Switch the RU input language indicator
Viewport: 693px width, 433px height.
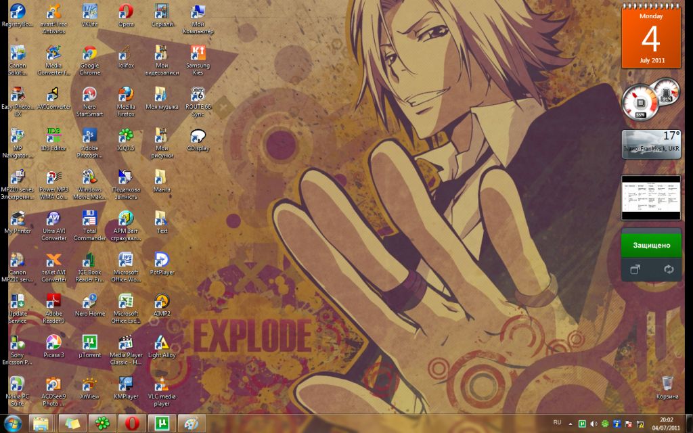[x=558, y=423]
